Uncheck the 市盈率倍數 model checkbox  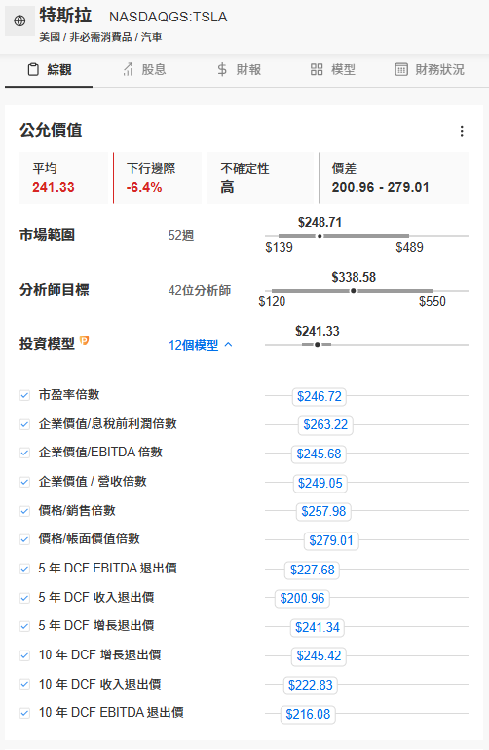point(24,395)
